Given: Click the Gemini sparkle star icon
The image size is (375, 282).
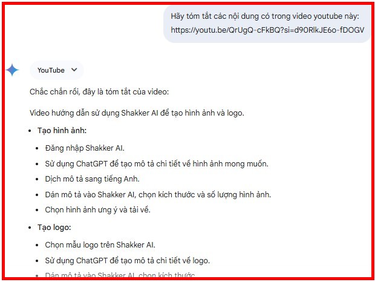Looking at the screenshot, I should (x=12, y=70).
